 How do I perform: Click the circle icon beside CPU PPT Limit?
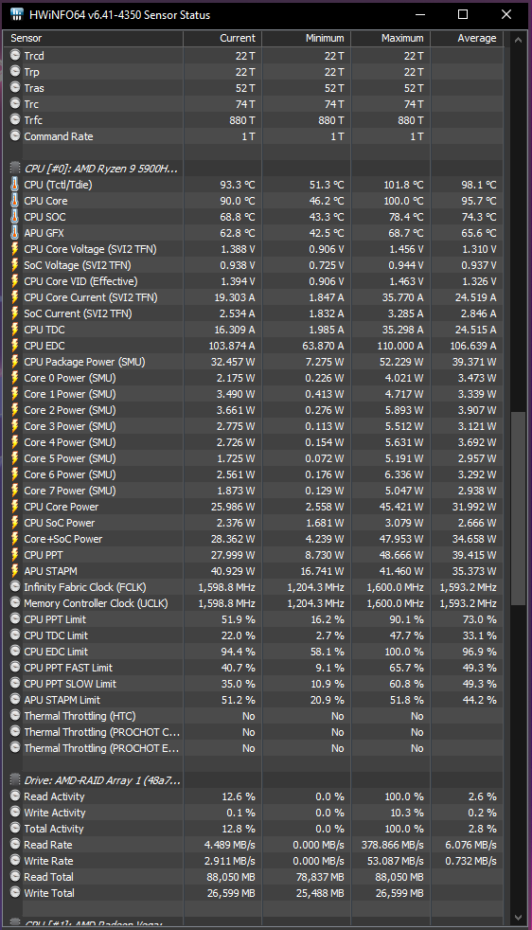click(15, 618)
